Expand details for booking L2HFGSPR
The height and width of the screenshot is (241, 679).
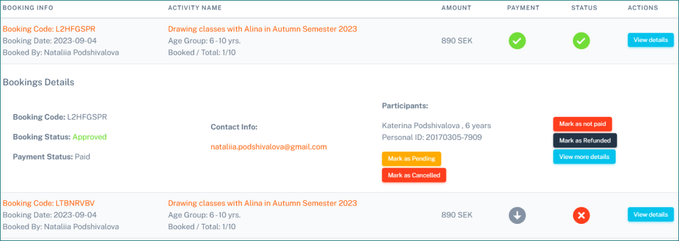pos(650,40)
